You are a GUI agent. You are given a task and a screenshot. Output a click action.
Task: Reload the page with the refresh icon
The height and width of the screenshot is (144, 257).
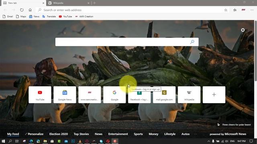(x=22, y=10)
